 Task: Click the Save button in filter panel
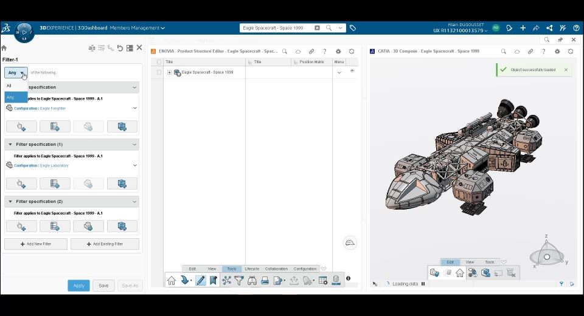pyautogui.click(x=103, y=286)
